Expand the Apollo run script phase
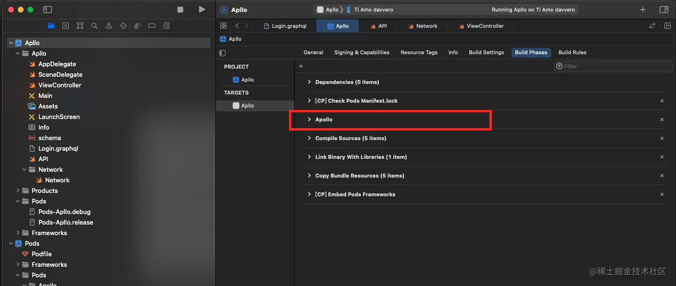The height and width of the screenshot is (286, 676). [x=309, y=119]
